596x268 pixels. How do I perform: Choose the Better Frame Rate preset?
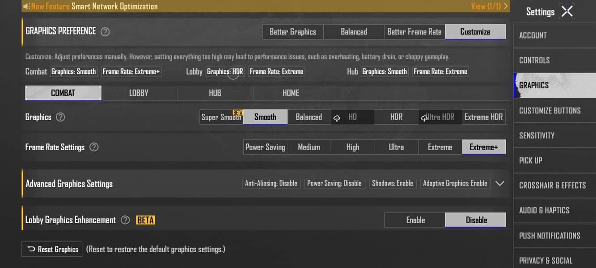(x=414, y=32)
